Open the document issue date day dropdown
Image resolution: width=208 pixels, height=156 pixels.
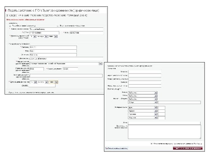(x=34, y=82)
